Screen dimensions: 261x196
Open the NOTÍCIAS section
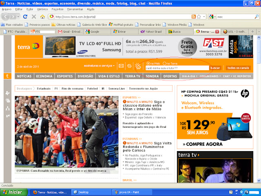pyautogui.click(x=24, y=76)
